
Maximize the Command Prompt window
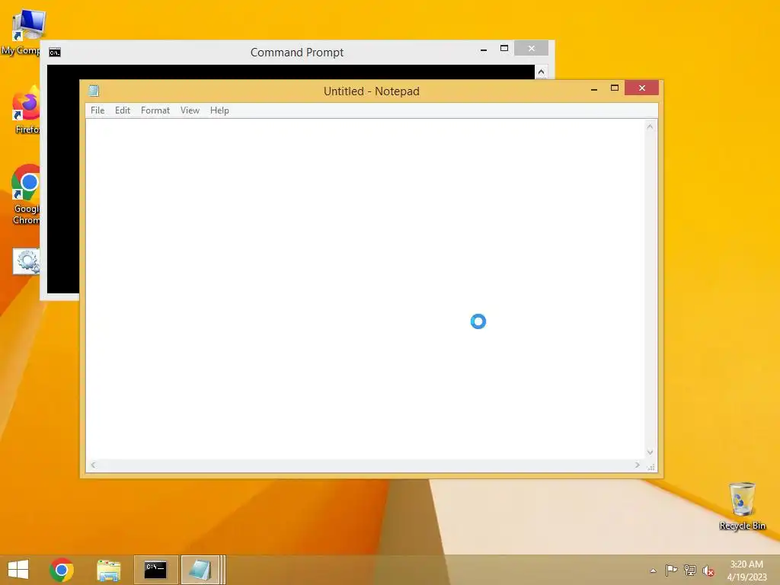click(x=504, y=49)
